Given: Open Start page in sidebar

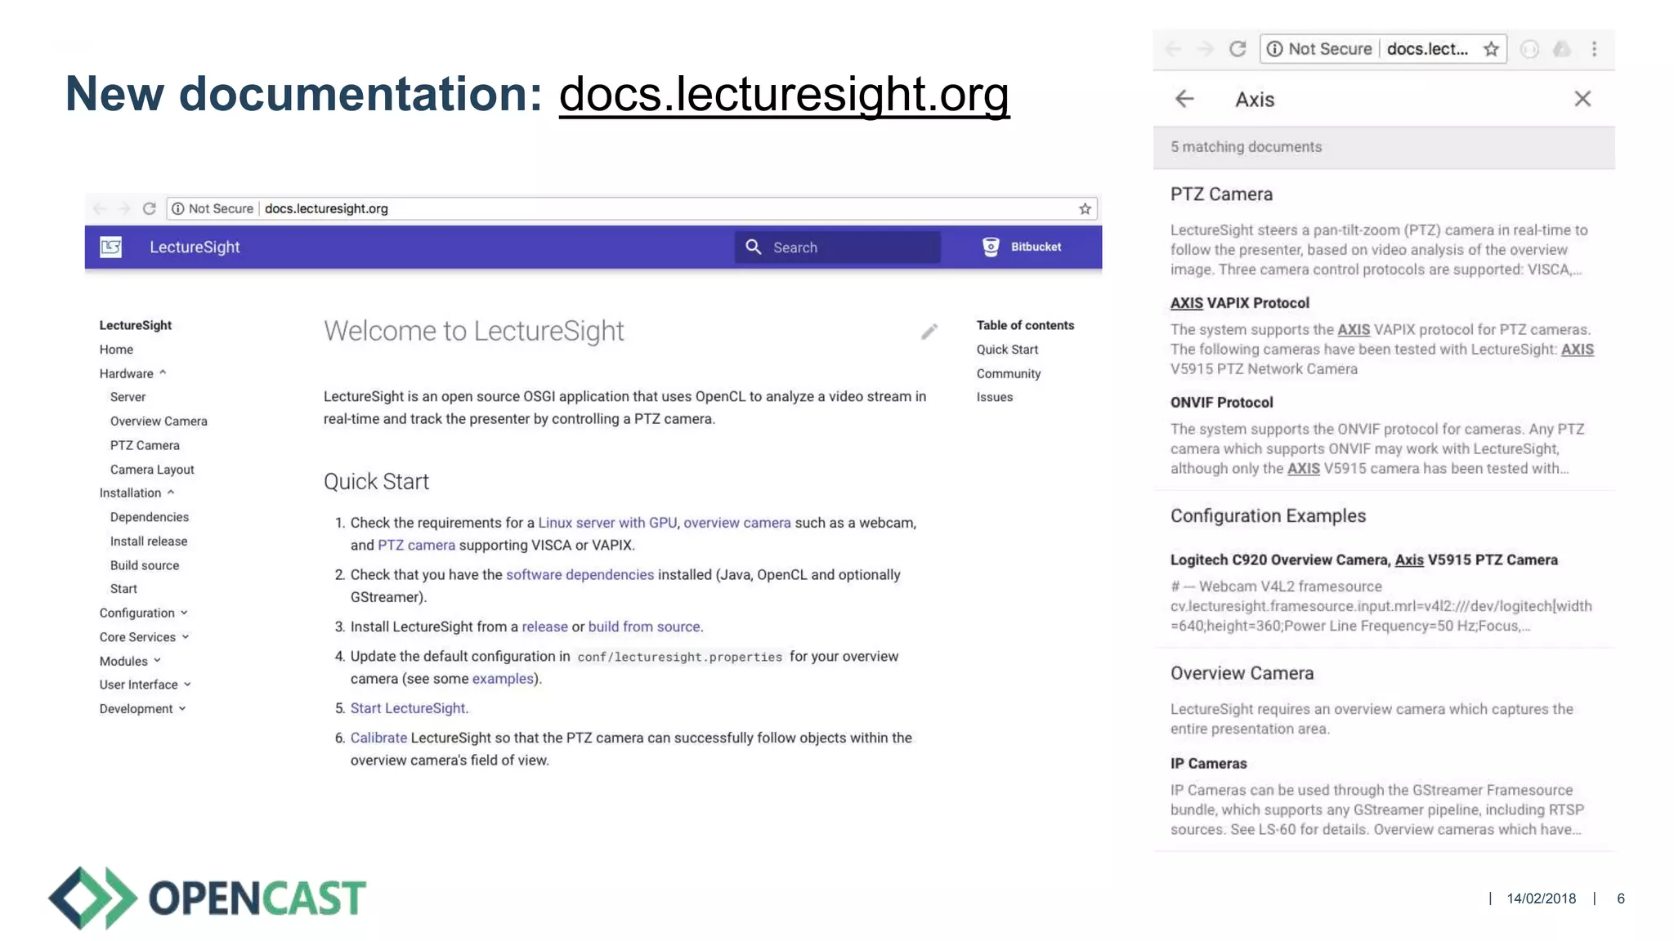Looking at the screenshot, I should point(123,589).
